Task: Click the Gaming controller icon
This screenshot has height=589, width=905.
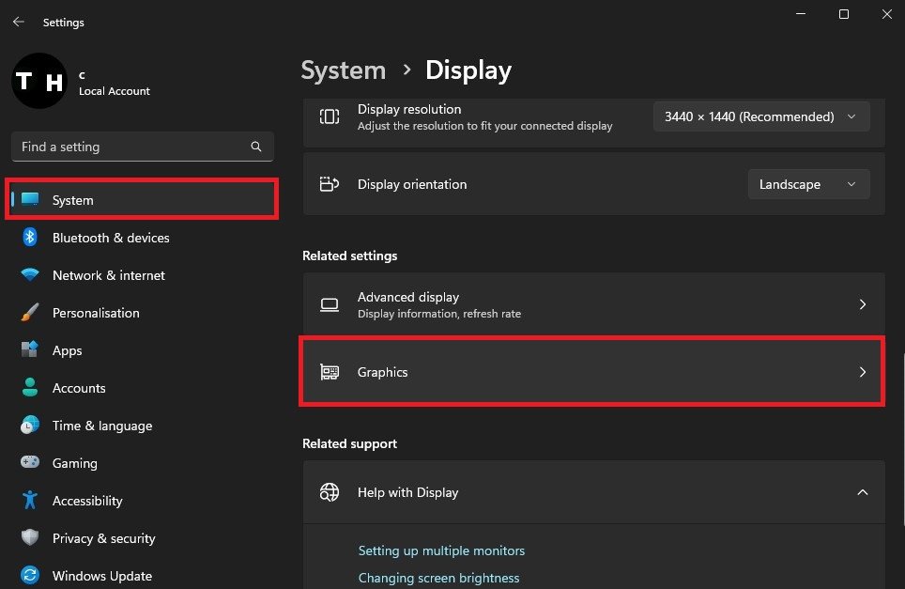Action: 30,463
